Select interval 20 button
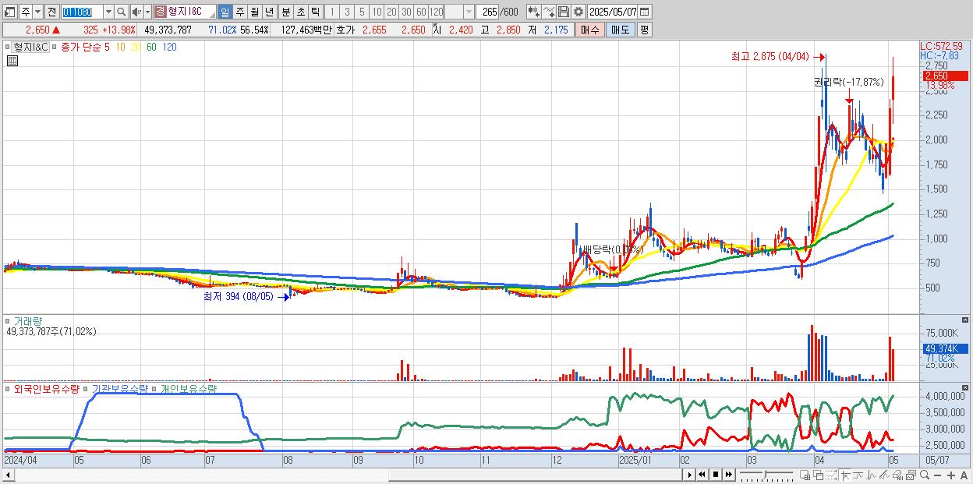This screenshot has height=484, width=973. (x=391, y=12)
